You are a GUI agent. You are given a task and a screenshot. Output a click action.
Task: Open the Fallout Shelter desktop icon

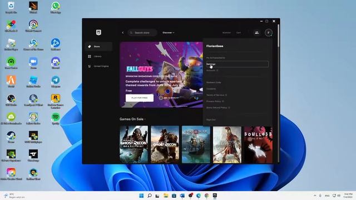pyautogui.click(x=33, y=118)
